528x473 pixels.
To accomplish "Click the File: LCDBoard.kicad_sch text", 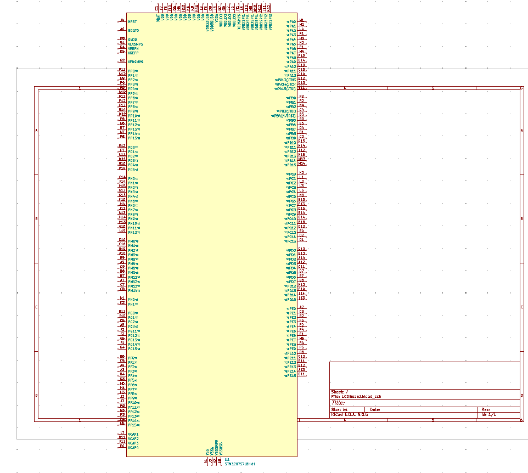I will (x=356, y=397).
